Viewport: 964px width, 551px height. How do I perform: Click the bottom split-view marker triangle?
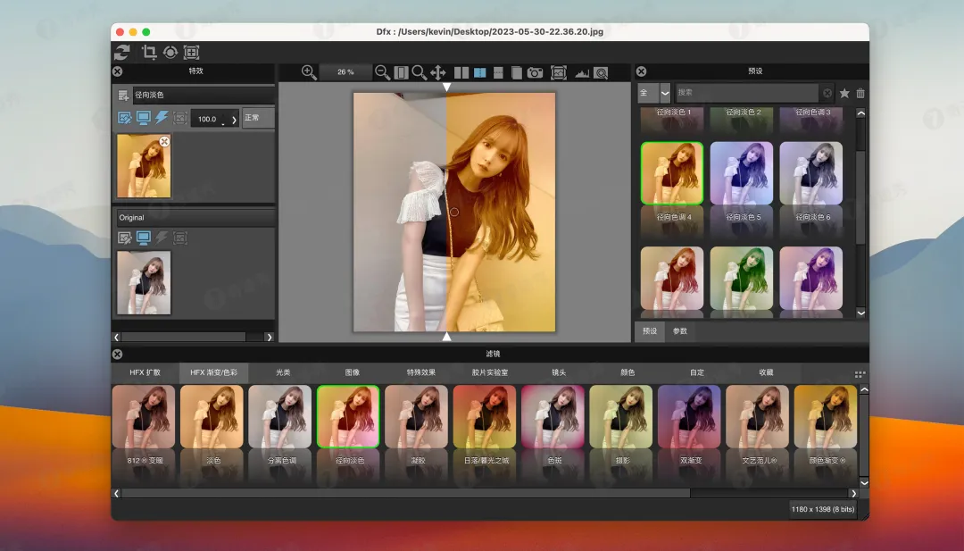tap(447, 337)
